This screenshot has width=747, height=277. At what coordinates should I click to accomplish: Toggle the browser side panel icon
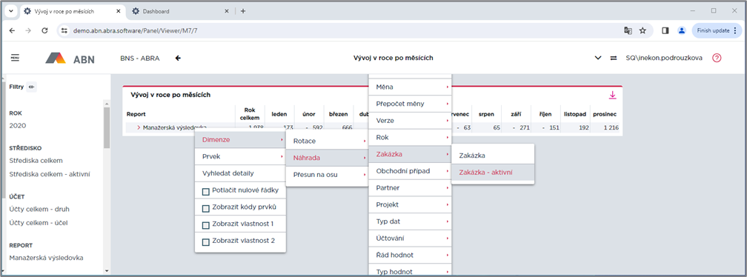tap(665, 30)
